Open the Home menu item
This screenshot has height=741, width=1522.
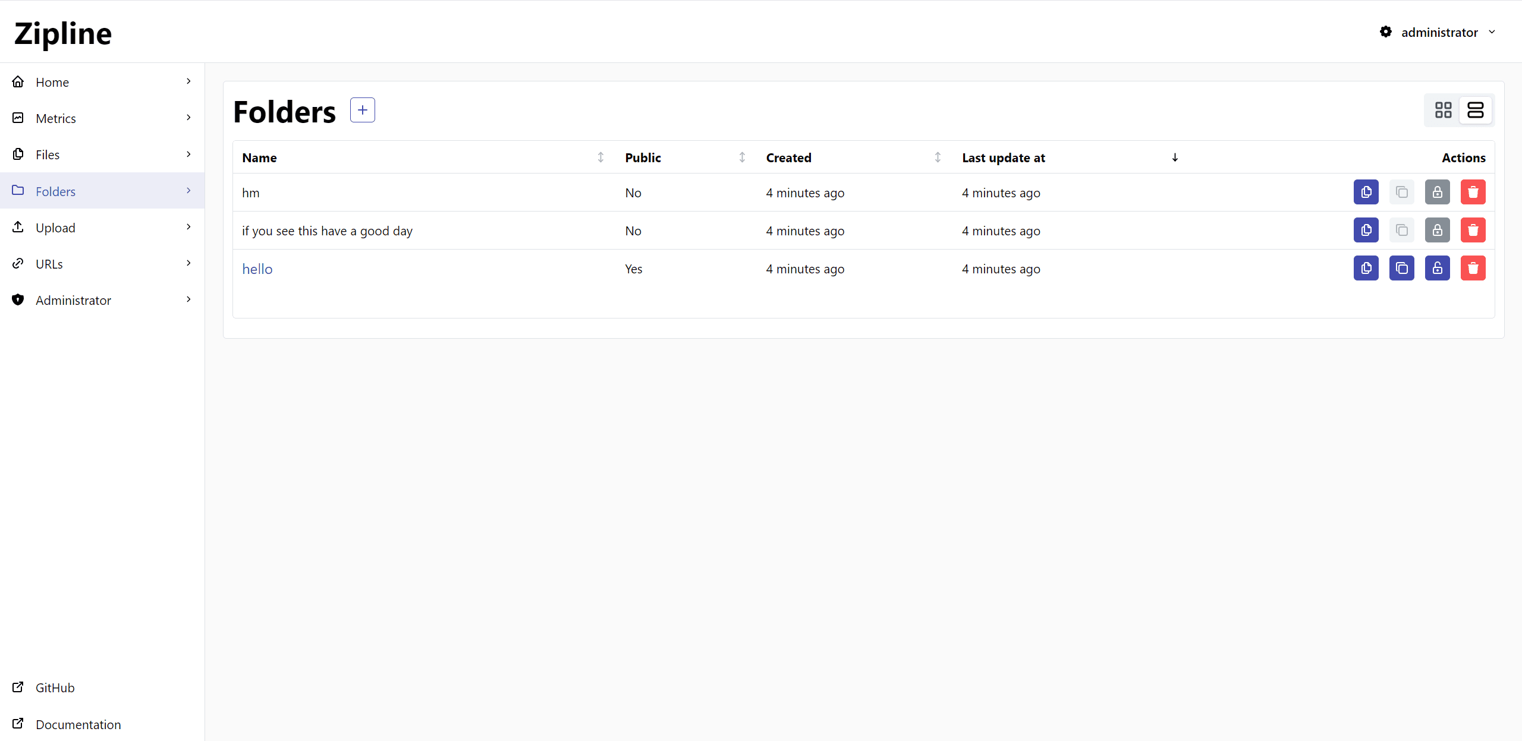click(52, 81)
